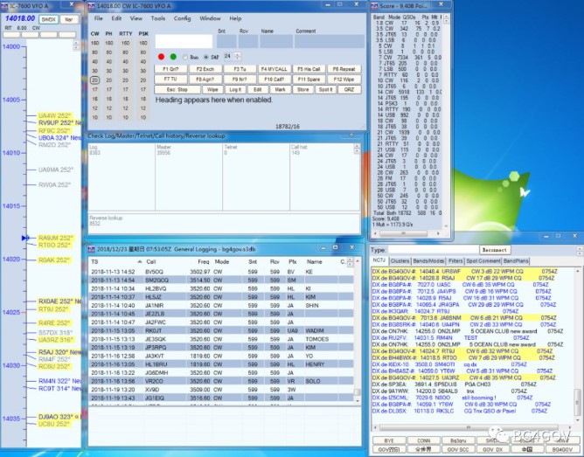Click the Mark button
584x457 pixels.
[280, 90]
